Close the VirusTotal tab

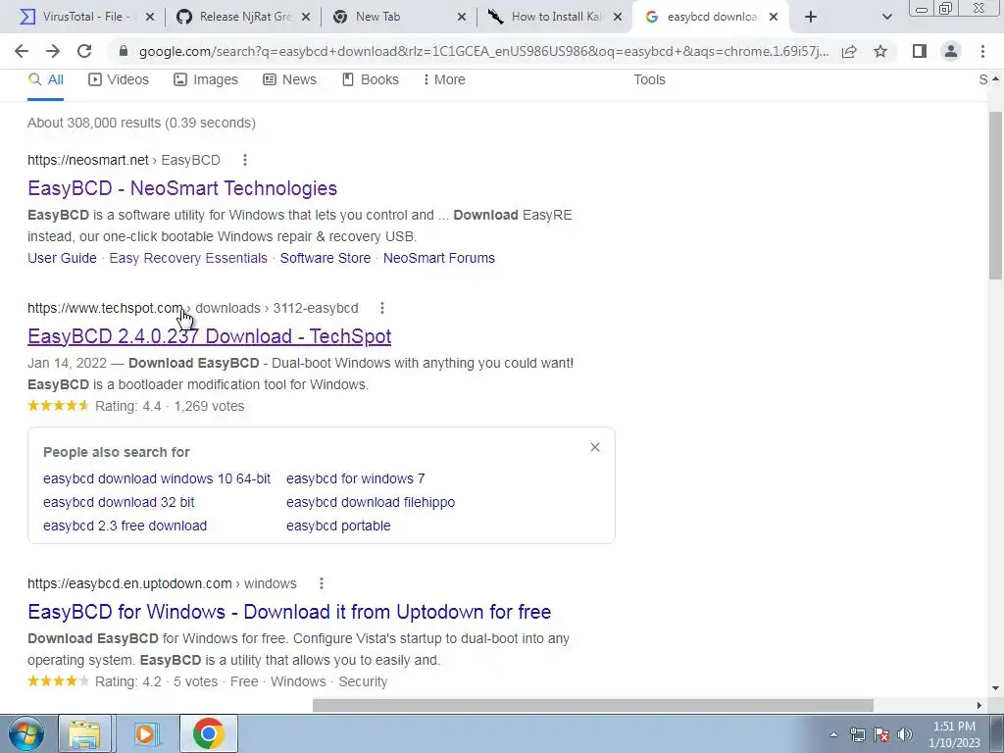150,18
